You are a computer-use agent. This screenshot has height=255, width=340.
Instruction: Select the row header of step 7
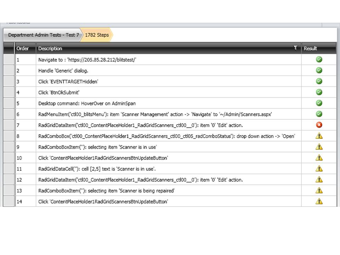(x=9, y=125)
